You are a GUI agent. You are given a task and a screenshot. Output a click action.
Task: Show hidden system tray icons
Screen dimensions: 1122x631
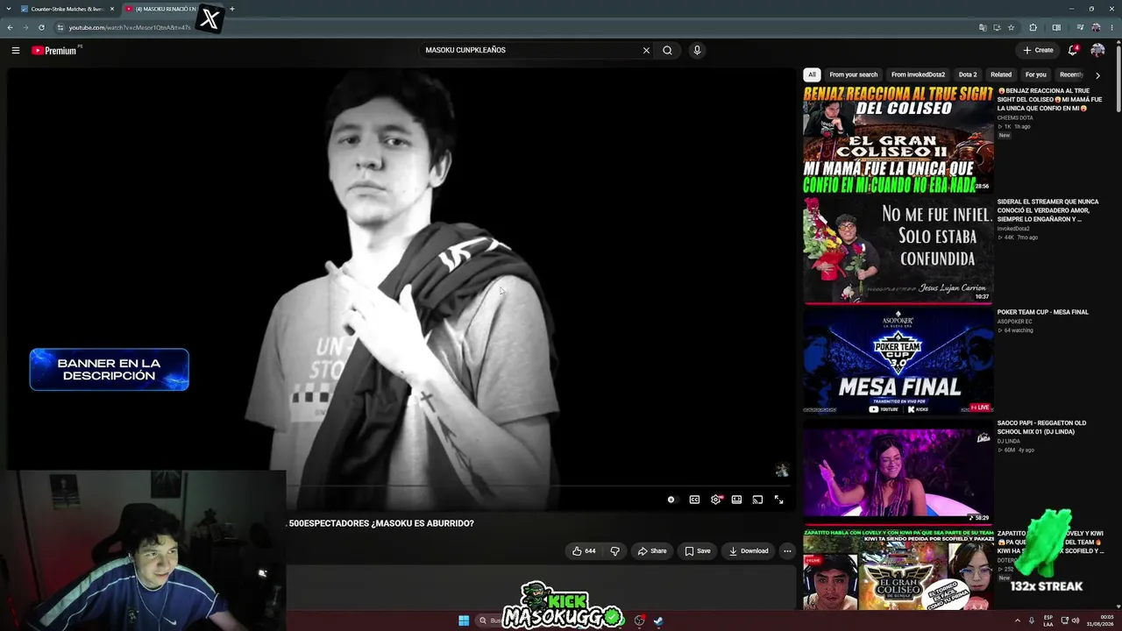tap(1018, 620)
